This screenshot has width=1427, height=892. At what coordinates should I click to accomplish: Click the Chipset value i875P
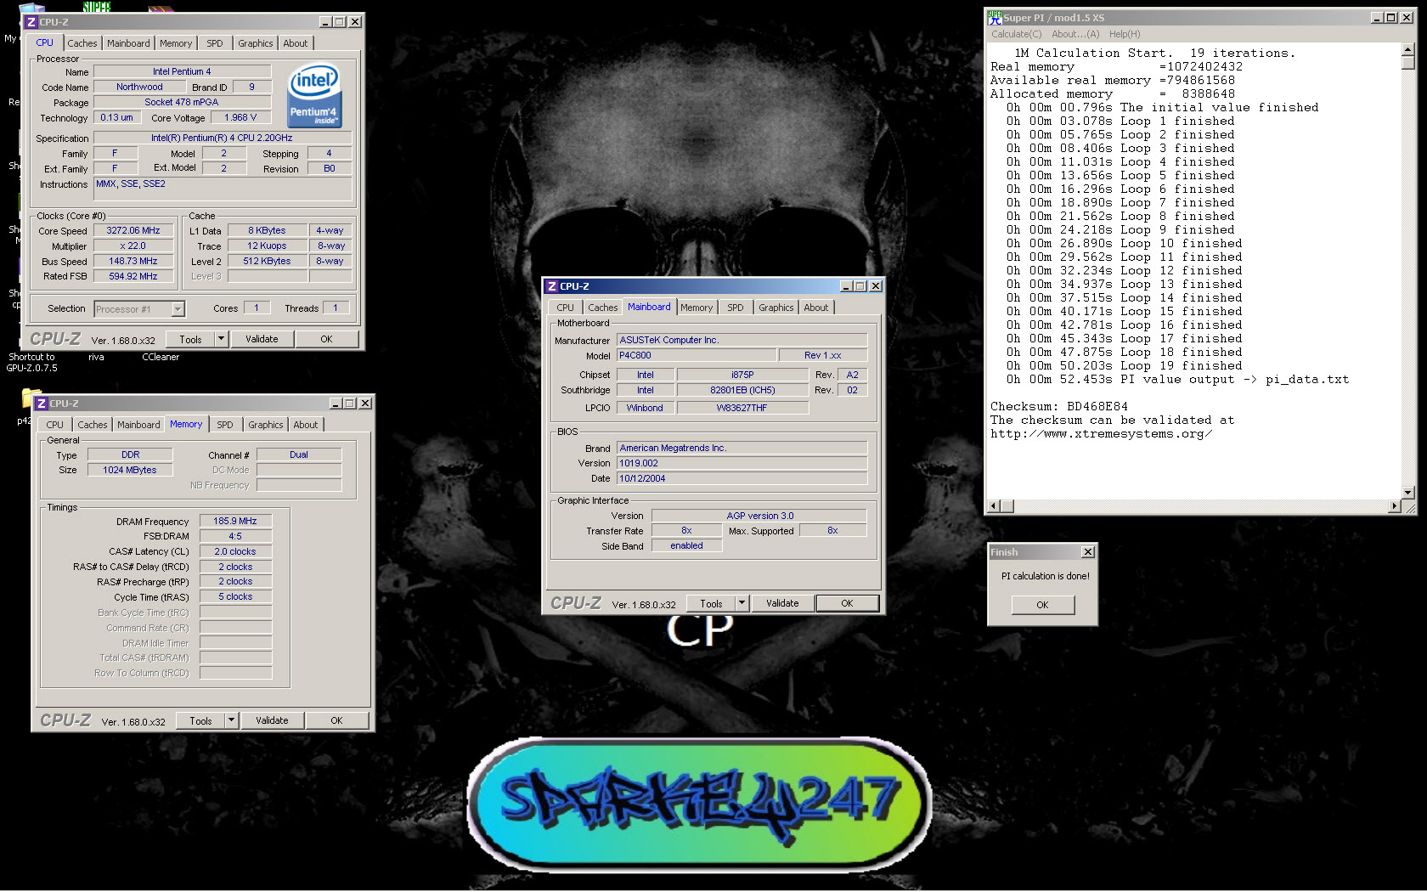click(x=742, y=375)
